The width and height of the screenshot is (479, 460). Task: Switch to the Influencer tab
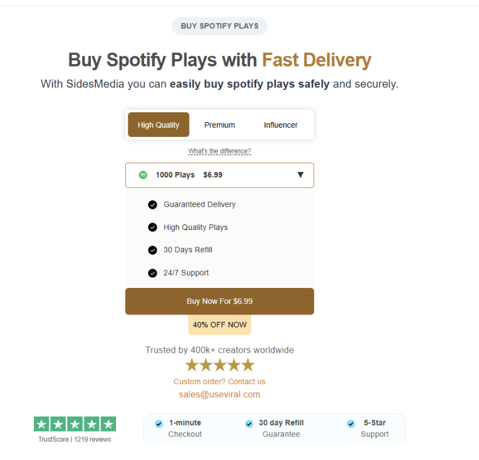pyautogui.click(x=281, y=125)
